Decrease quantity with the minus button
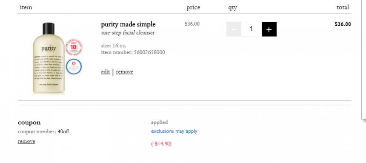Image resolution: width=366 pixels, height=163 pixels. [234, 29]
